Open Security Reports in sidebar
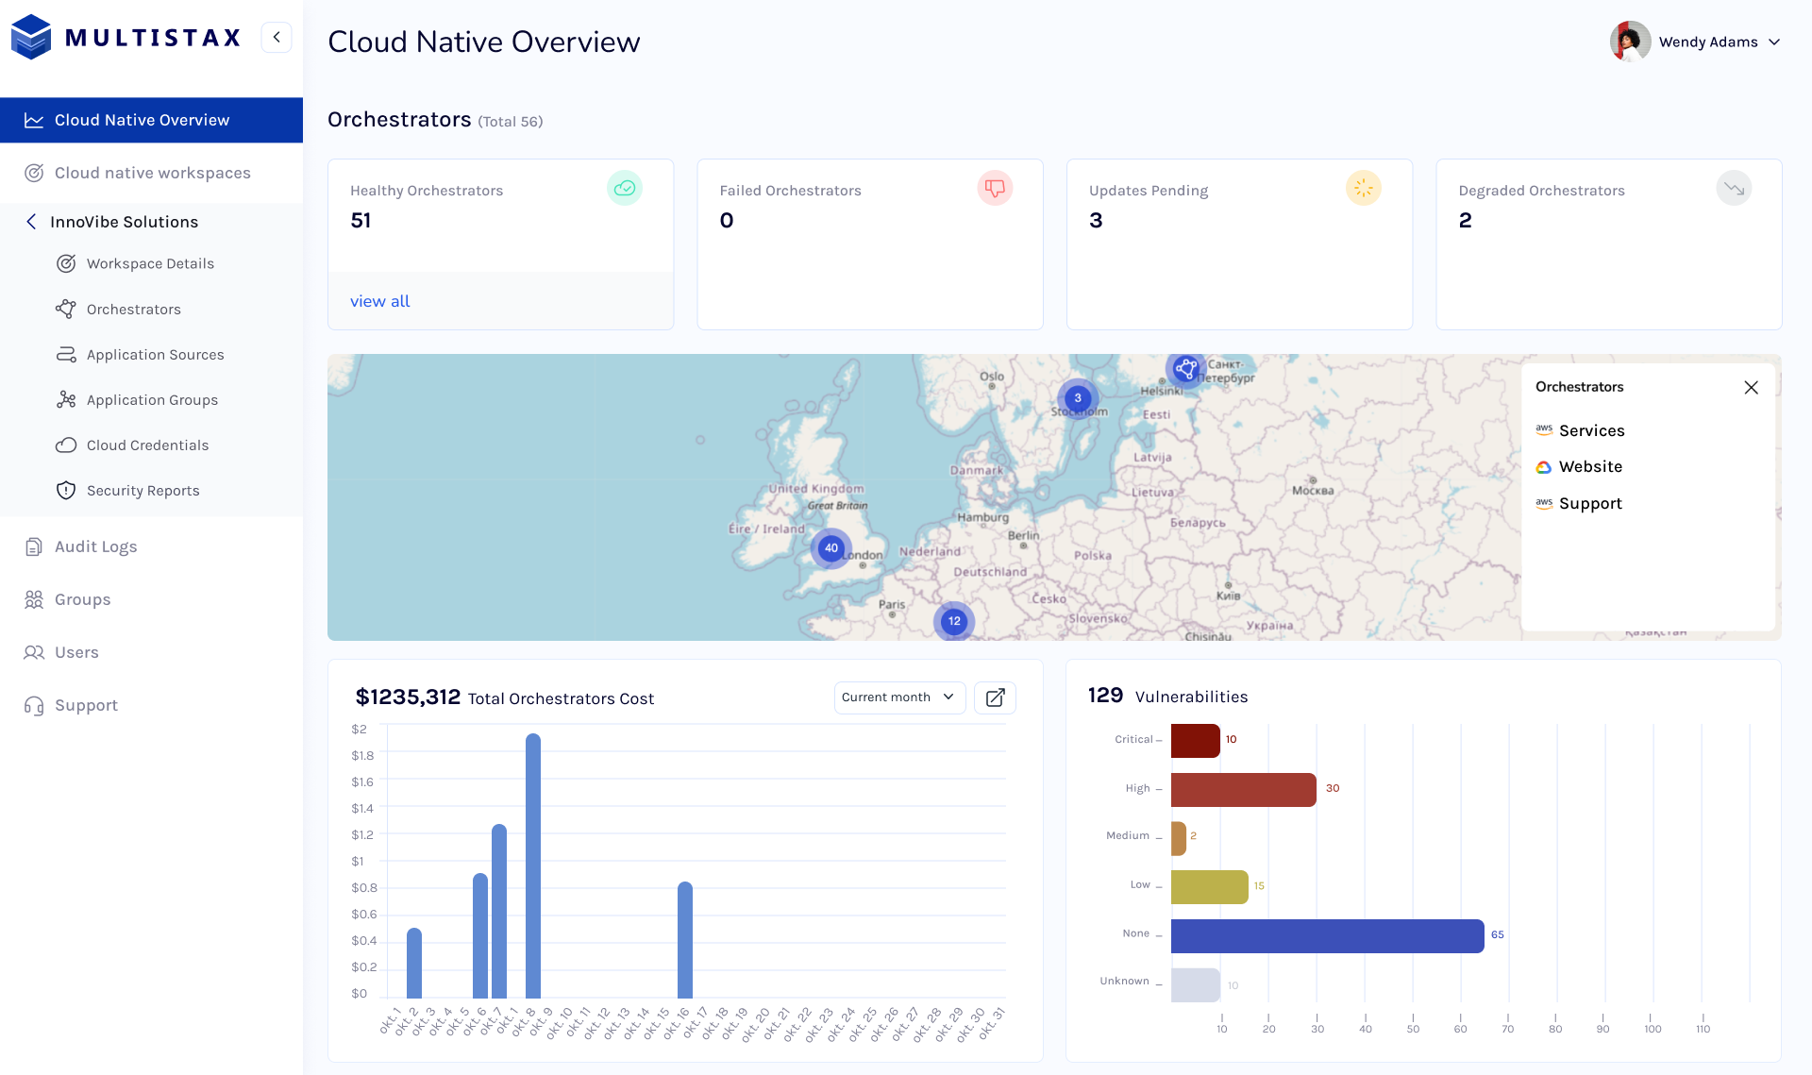 click(143, 491)
